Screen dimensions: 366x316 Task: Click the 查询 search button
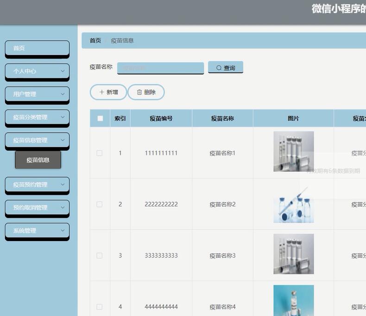pyautogui.click(x=226, y=68)
